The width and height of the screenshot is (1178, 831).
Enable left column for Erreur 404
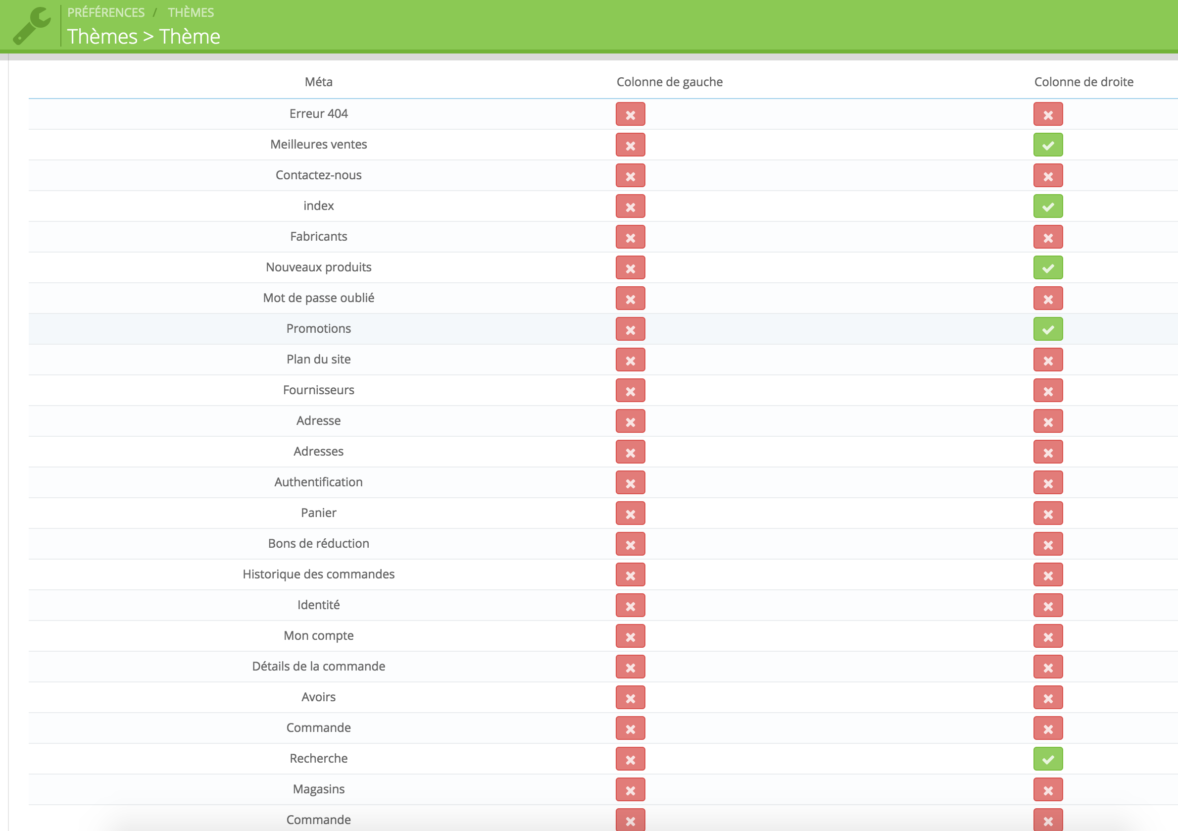coord(630,114)
